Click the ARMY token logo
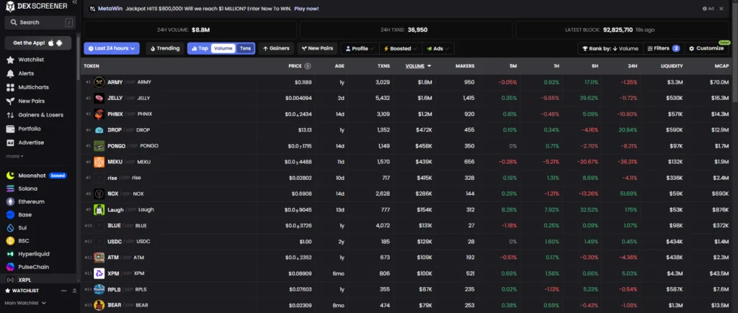Screen dimensions: 738x313 coord(99,82)
